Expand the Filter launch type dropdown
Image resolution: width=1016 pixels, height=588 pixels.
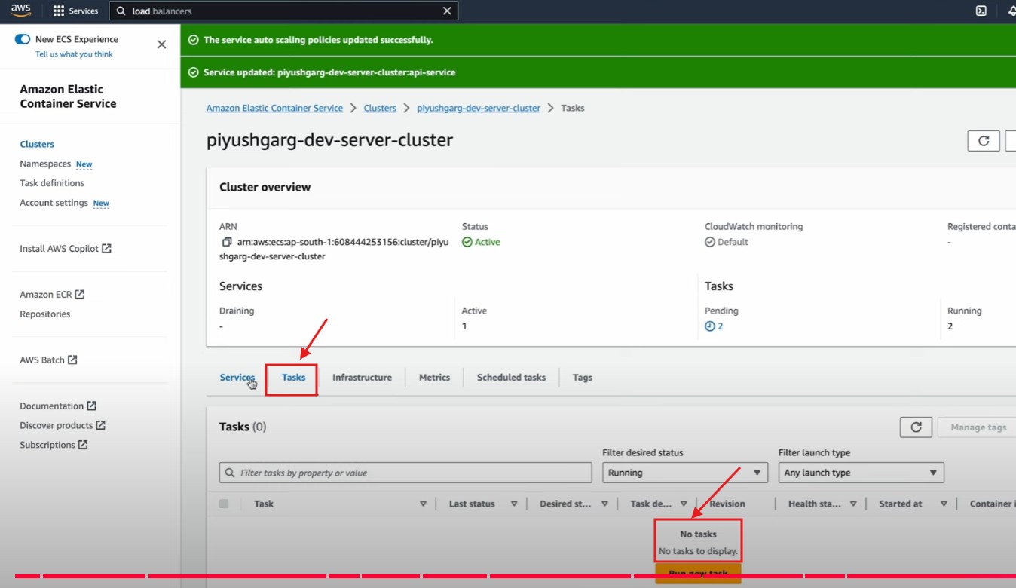pos(861,473)
